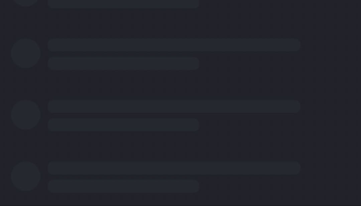This screenshot has width=361, height=206.
Task: Select the avatar circle in third visible row
Action: coord(26,115)
